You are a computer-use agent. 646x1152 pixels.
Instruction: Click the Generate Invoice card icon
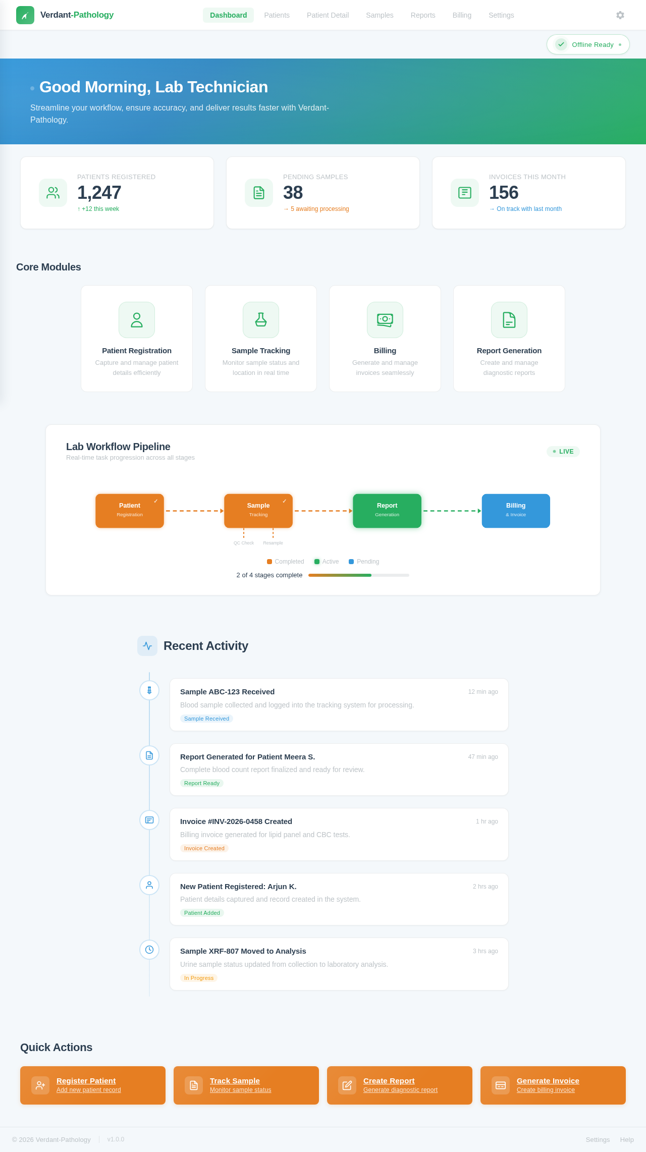[x=501, y=1085]
